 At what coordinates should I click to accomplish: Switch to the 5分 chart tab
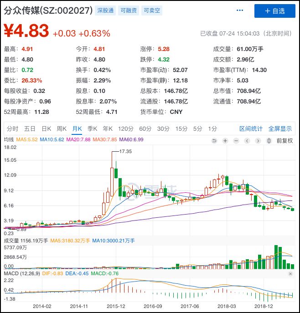click(x=197, y=129)
